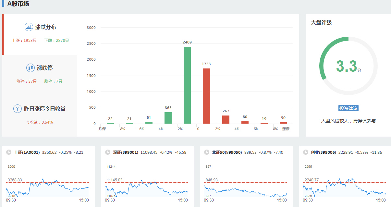Click the clock icon beside 上证(1A0001)
Image resolution: width=391 pixels, height=207 pixels.
click(x=9, y=152)
